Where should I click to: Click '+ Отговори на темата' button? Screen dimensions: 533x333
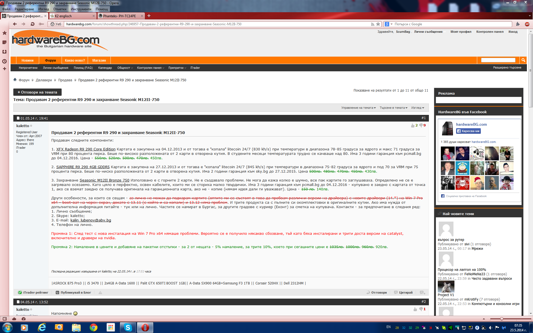pyautogui.click(x=37, y=92)
